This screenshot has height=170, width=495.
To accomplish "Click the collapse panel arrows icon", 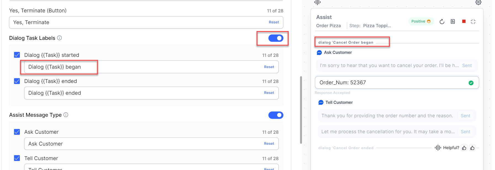I will [473, 22].
